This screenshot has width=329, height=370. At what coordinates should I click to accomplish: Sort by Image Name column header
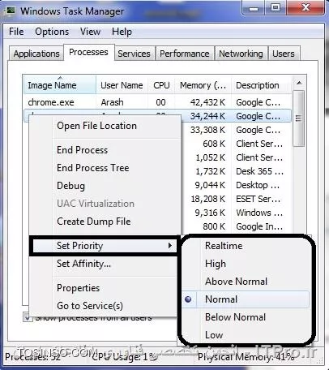(x=60, y=85)
